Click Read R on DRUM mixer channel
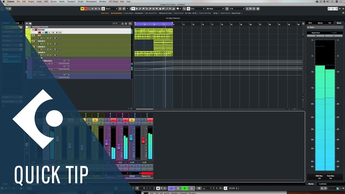Image resolution: width=345 pixels, height=194 pixels. (x=132, y=166)
